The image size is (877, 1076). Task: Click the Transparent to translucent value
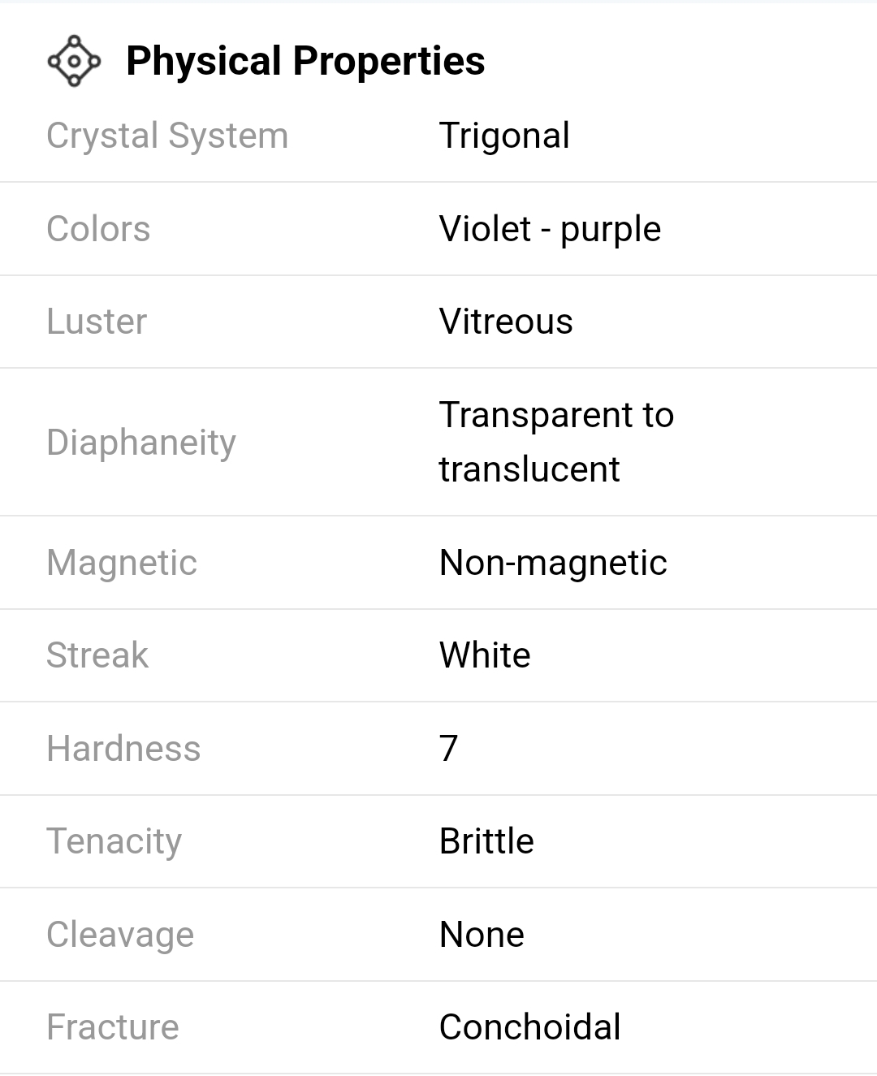(x=556, y=442)
